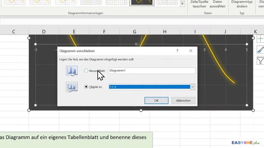Image resolution: width=264 pixels, height=148 pixels.
Task: Click the Diagramm1 sheet name field
Action: [152, 71]
